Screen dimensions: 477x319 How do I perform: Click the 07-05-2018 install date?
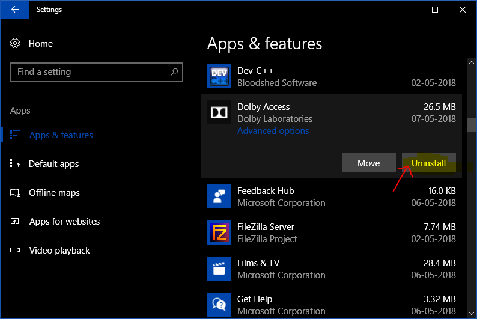pos(434,119)
